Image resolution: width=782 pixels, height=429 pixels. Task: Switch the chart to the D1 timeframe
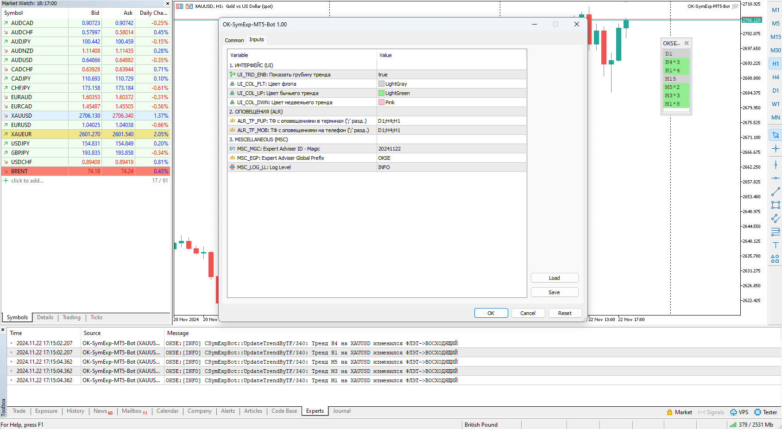coord(776,91)
